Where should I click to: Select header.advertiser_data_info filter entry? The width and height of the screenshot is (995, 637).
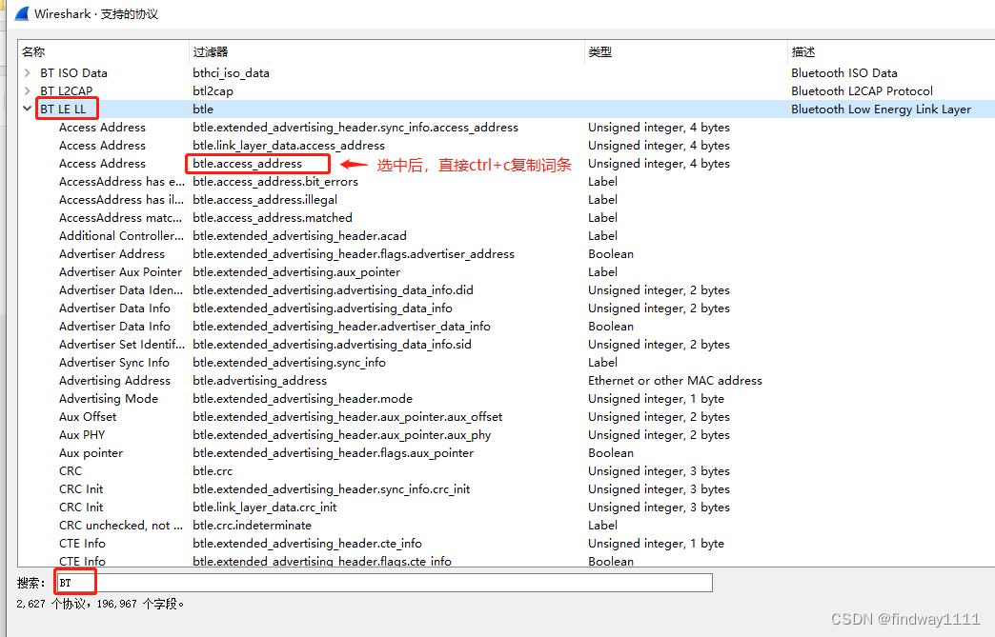click(341, 327)
